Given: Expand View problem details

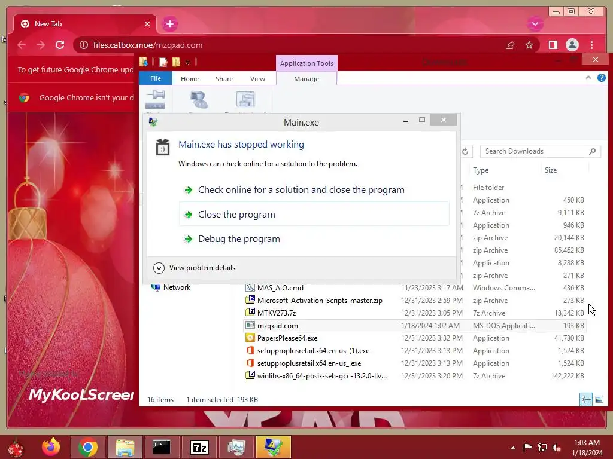Looking at the screenshot, I should point(195,268).
